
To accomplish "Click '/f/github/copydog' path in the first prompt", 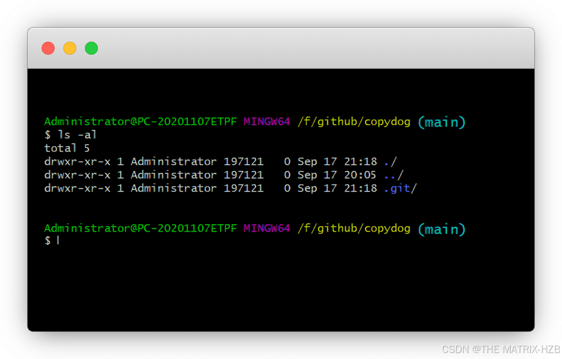I will [x=354, y=122].
